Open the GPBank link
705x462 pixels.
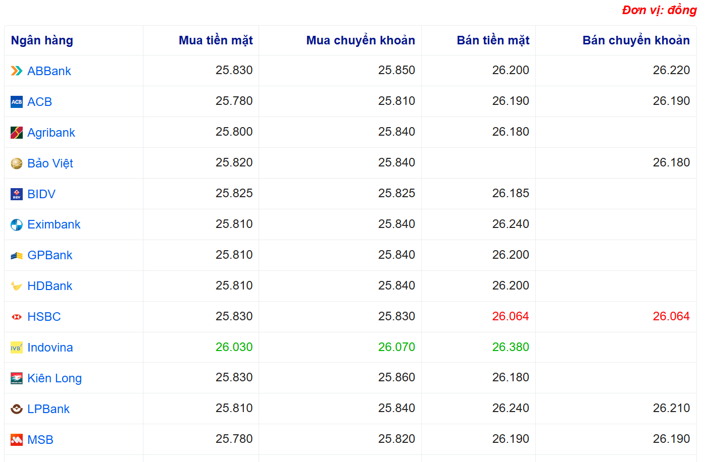(50, 255)
